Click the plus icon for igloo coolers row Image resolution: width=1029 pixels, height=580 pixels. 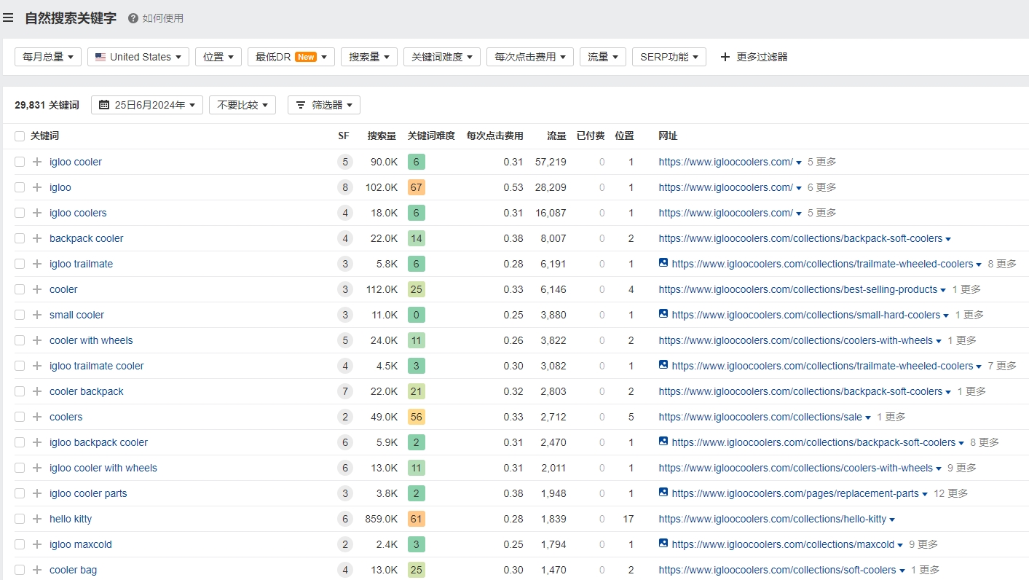(x=37, y=213)
